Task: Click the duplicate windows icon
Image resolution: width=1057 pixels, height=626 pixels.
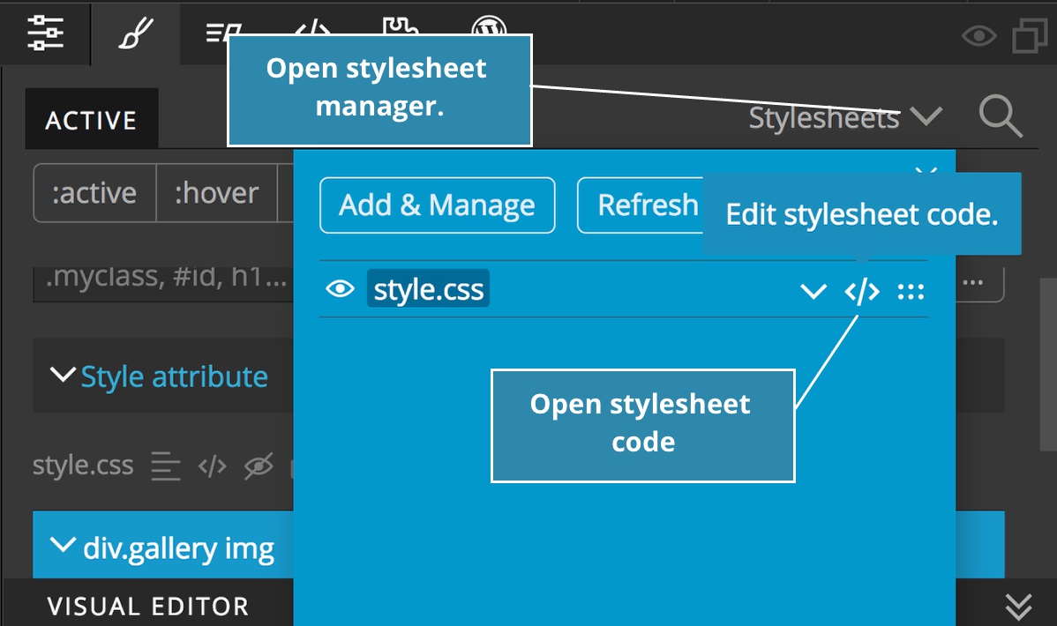Action: coord(1030,35)
